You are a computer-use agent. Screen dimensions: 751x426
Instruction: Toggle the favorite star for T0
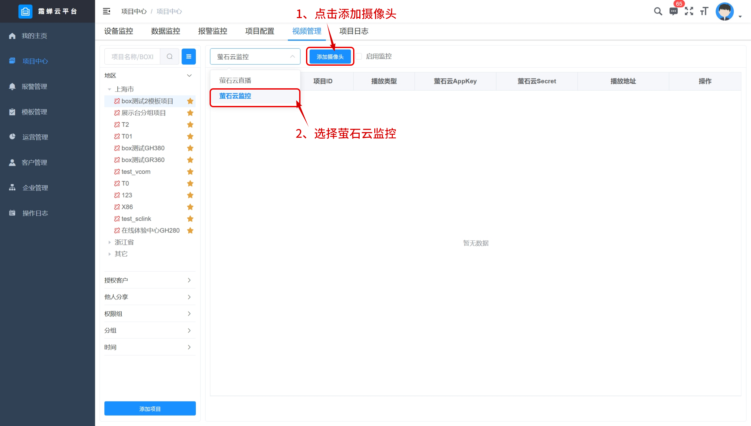tap(190, 183)
